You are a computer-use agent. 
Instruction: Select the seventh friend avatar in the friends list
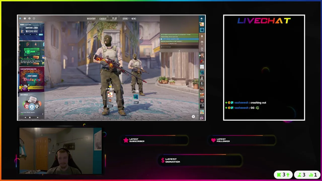click(202, 89)
